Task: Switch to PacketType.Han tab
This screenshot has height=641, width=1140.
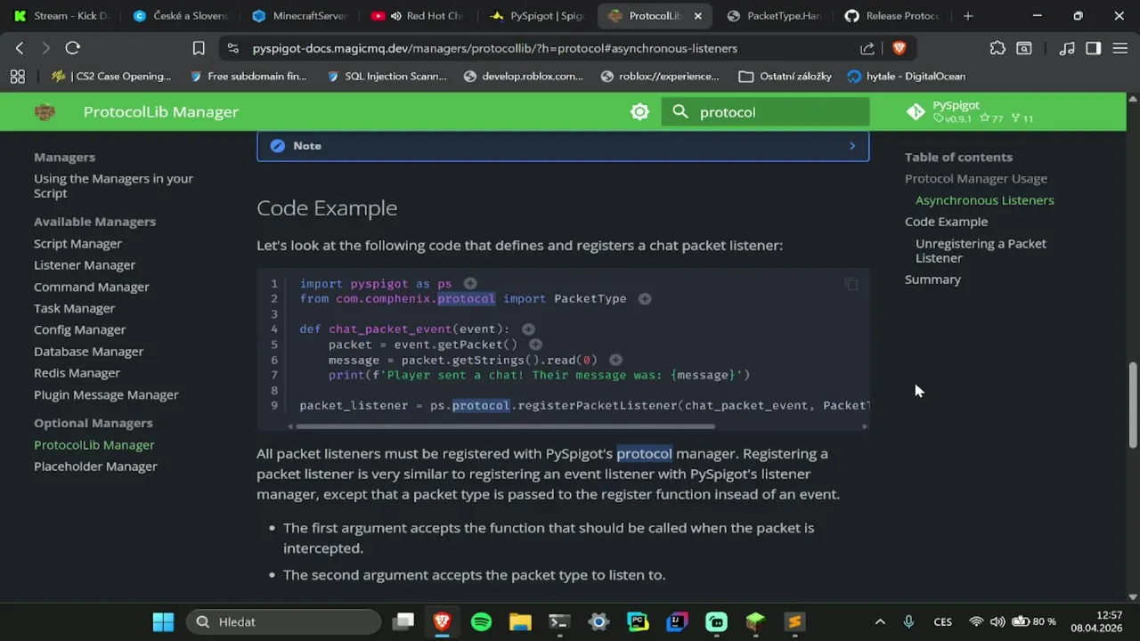Action: (775, 16)
